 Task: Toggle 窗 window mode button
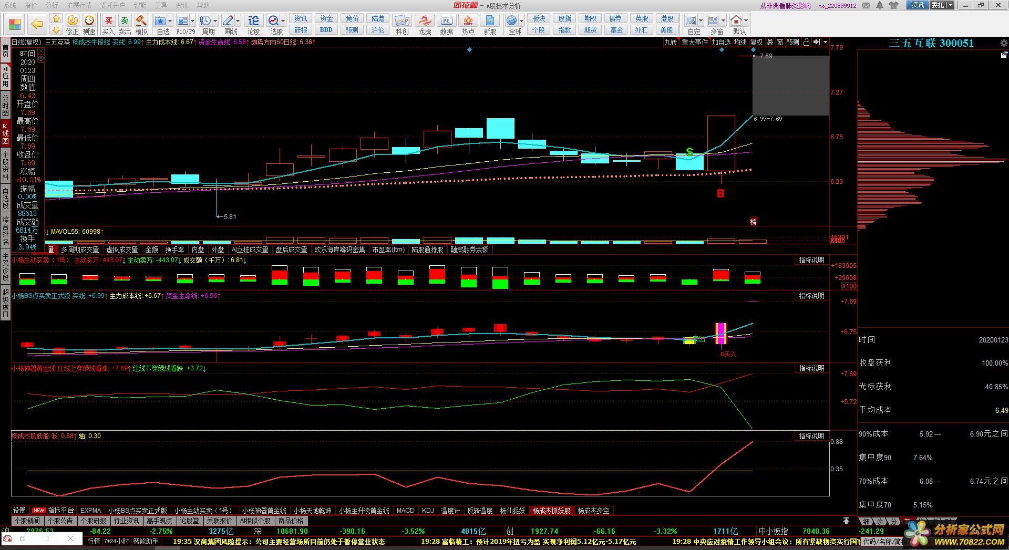[780, 42]
